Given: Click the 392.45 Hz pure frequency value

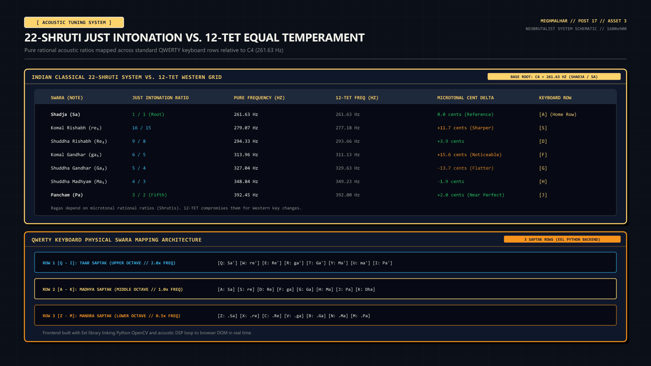Looking at the screenshot, I should pos(246,195).
